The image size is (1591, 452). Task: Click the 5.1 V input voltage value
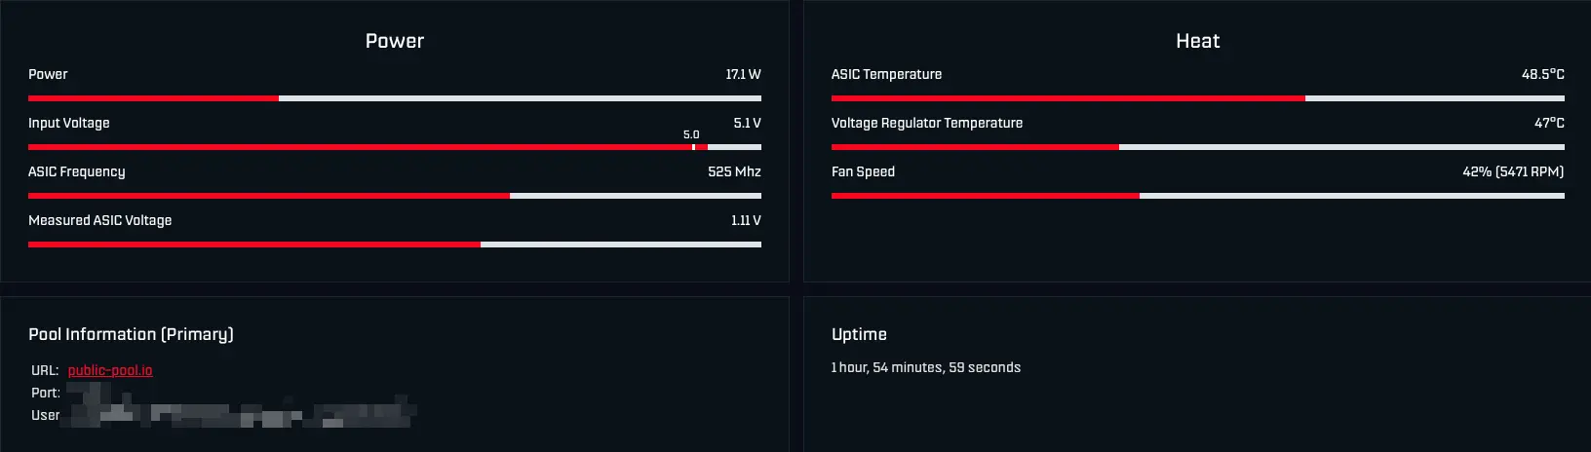[747, 123]
